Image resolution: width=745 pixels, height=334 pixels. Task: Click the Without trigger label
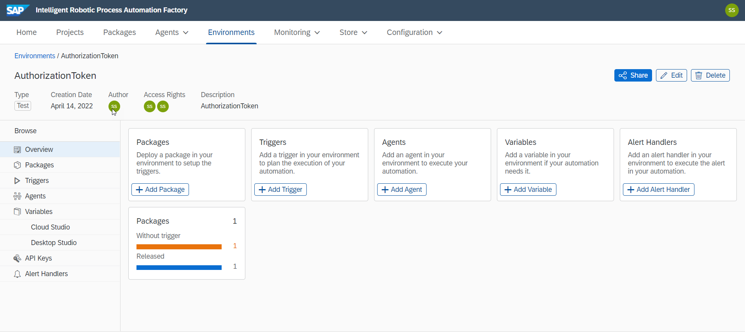coord(158,236)
